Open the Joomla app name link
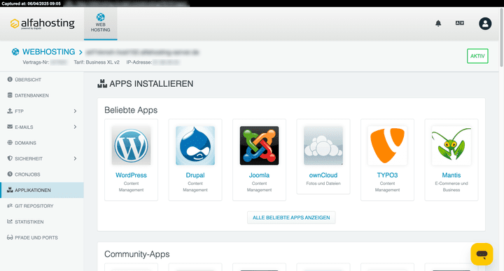 click(x=259, y=175)
